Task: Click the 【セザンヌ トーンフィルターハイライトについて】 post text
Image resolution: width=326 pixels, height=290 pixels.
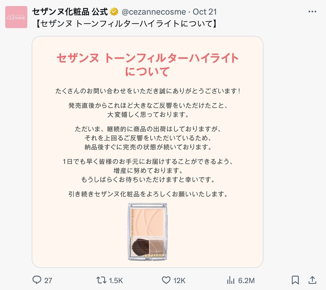Action: tap(126, 24)
